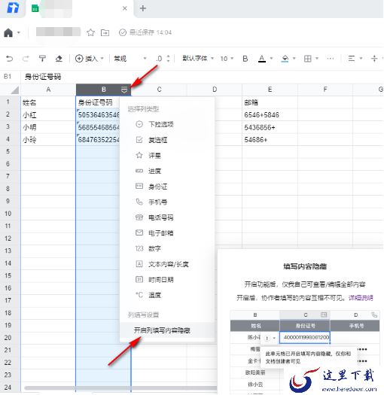
Task: Expand fill color options arrow
Action: pyautogui.click(x=294, y=59)
